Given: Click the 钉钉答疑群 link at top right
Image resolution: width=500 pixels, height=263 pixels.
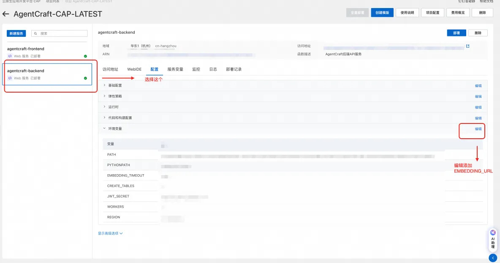Looking at the screenshot, I should coord(467,2).
